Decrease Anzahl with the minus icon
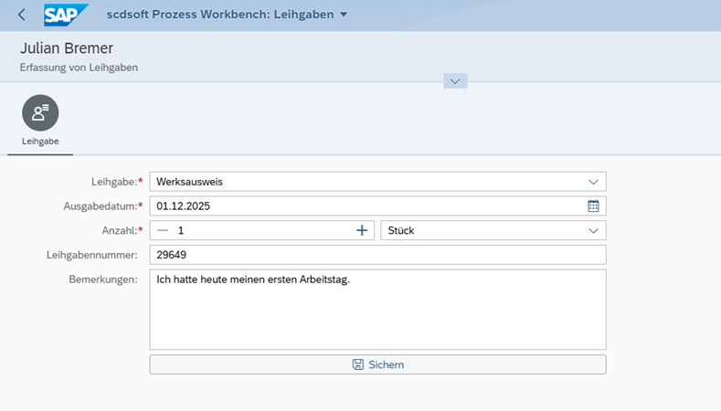Image resolution: width=721 pixels, height=411 pixels. [163, 231]
